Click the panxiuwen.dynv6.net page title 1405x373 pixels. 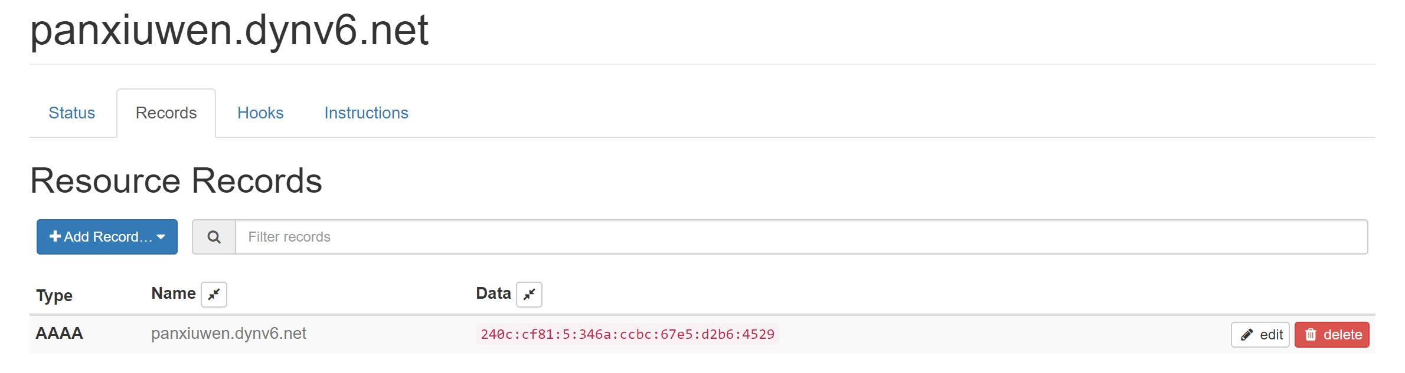(x=229, y=30)
